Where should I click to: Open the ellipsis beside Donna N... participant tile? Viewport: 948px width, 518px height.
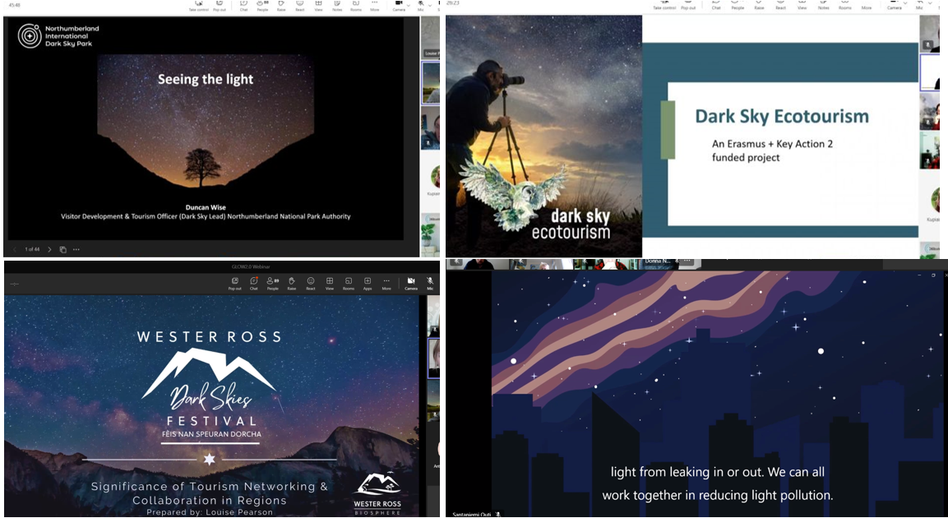point(687,262)
